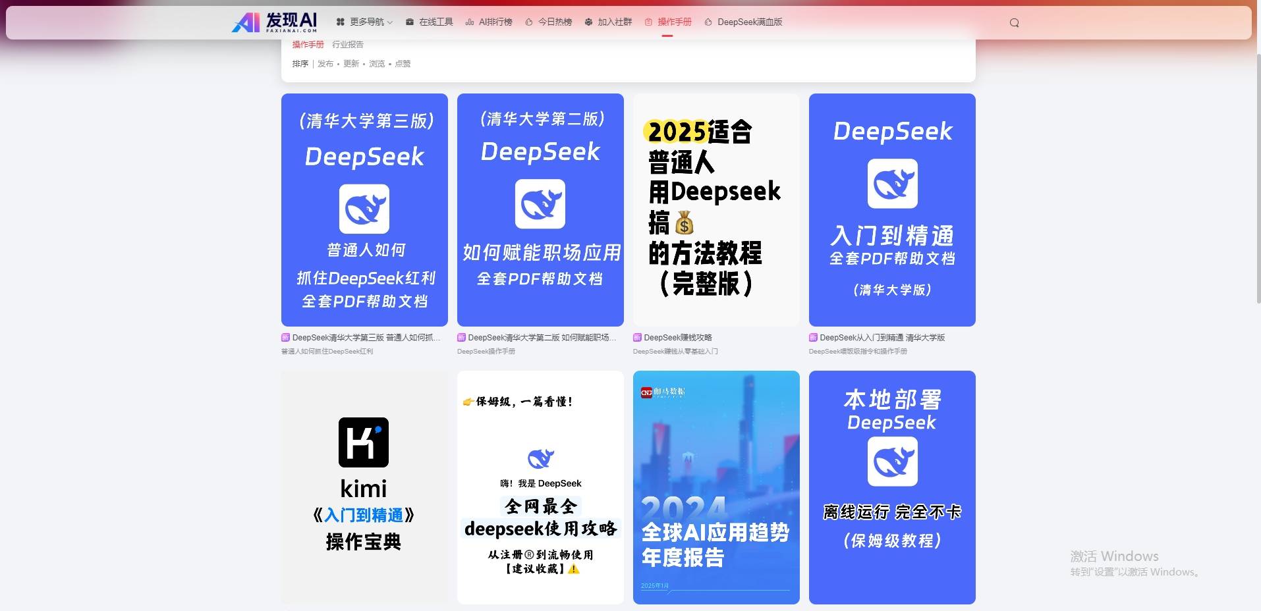Click description text DeepSeek喂饭级指令和操作手册
Image resolution: width=1261 pixels, height=611 pixels.
click(x=858, y=351)
